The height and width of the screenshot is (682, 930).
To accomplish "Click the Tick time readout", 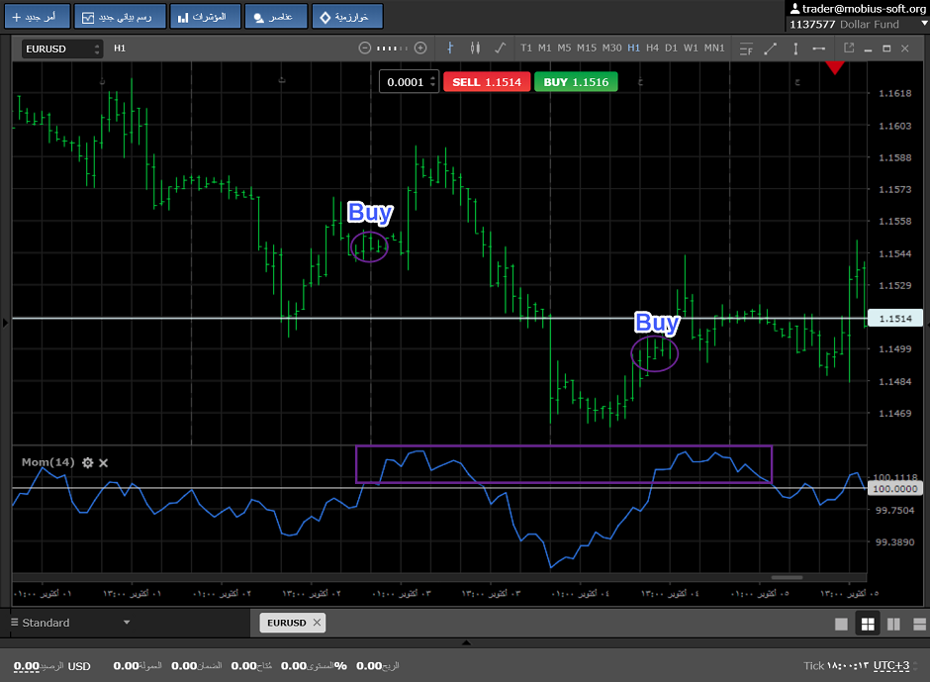I will (836, 666).
